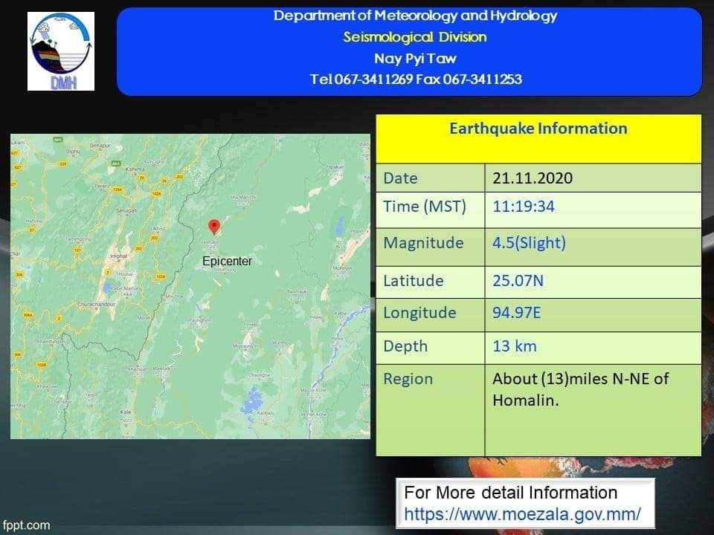The height and width of the screenshot is (535, 714).
Task: Select the Imphal city label on map
Action: (x=118, y=258)
